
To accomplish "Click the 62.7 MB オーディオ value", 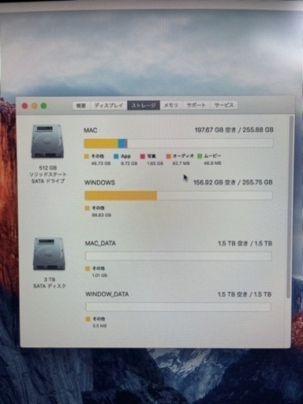I will tap(181, 163).
